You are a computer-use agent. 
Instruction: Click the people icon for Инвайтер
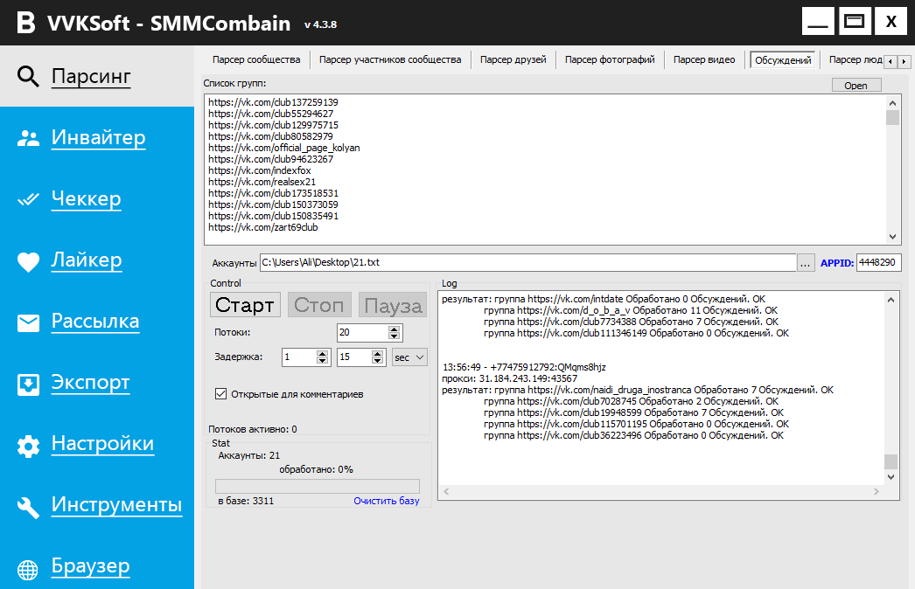click(28, 138)
